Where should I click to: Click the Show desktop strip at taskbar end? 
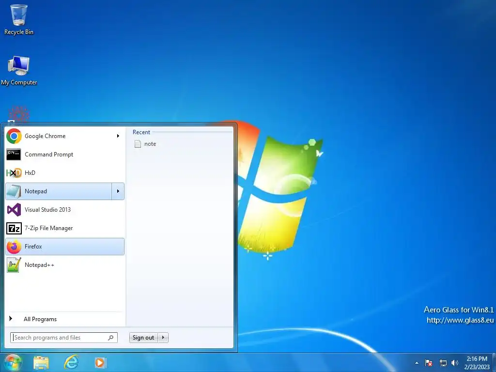point(494,362)
